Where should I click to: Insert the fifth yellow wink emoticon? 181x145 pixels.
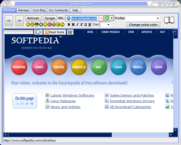click(45, 25)
